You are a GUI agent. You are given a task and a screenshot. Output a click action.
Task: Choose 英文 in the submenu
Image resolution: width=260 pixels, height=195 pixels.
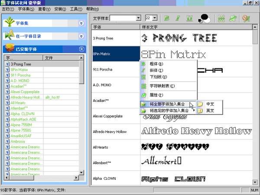click(x=210, y=110)
